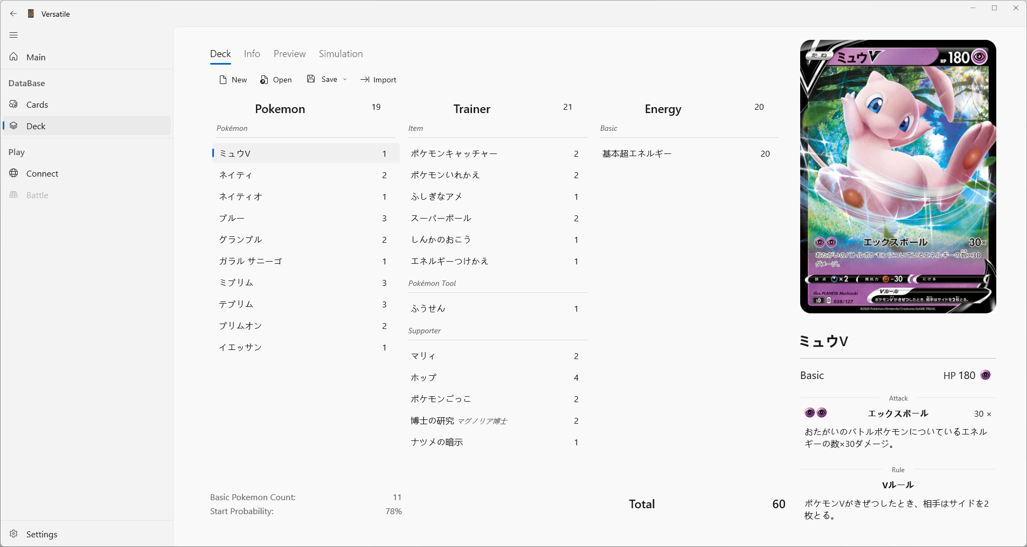
Task: Select the Deck entry in the sidebar
Action: click(36, 125)
